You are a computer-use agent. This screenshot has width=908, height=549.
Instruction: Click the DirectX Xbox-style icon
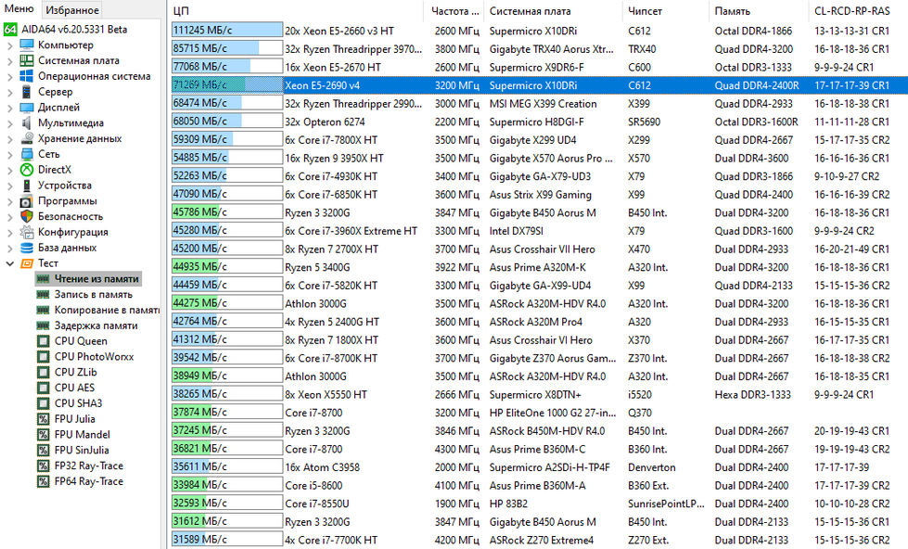click(27, 170)
